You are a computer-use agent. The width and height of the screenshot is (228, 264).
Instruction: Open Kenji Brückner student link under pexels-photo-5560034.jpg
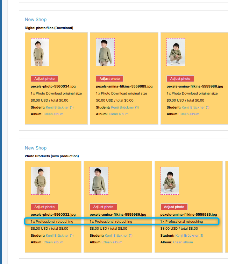pos(60,107)
